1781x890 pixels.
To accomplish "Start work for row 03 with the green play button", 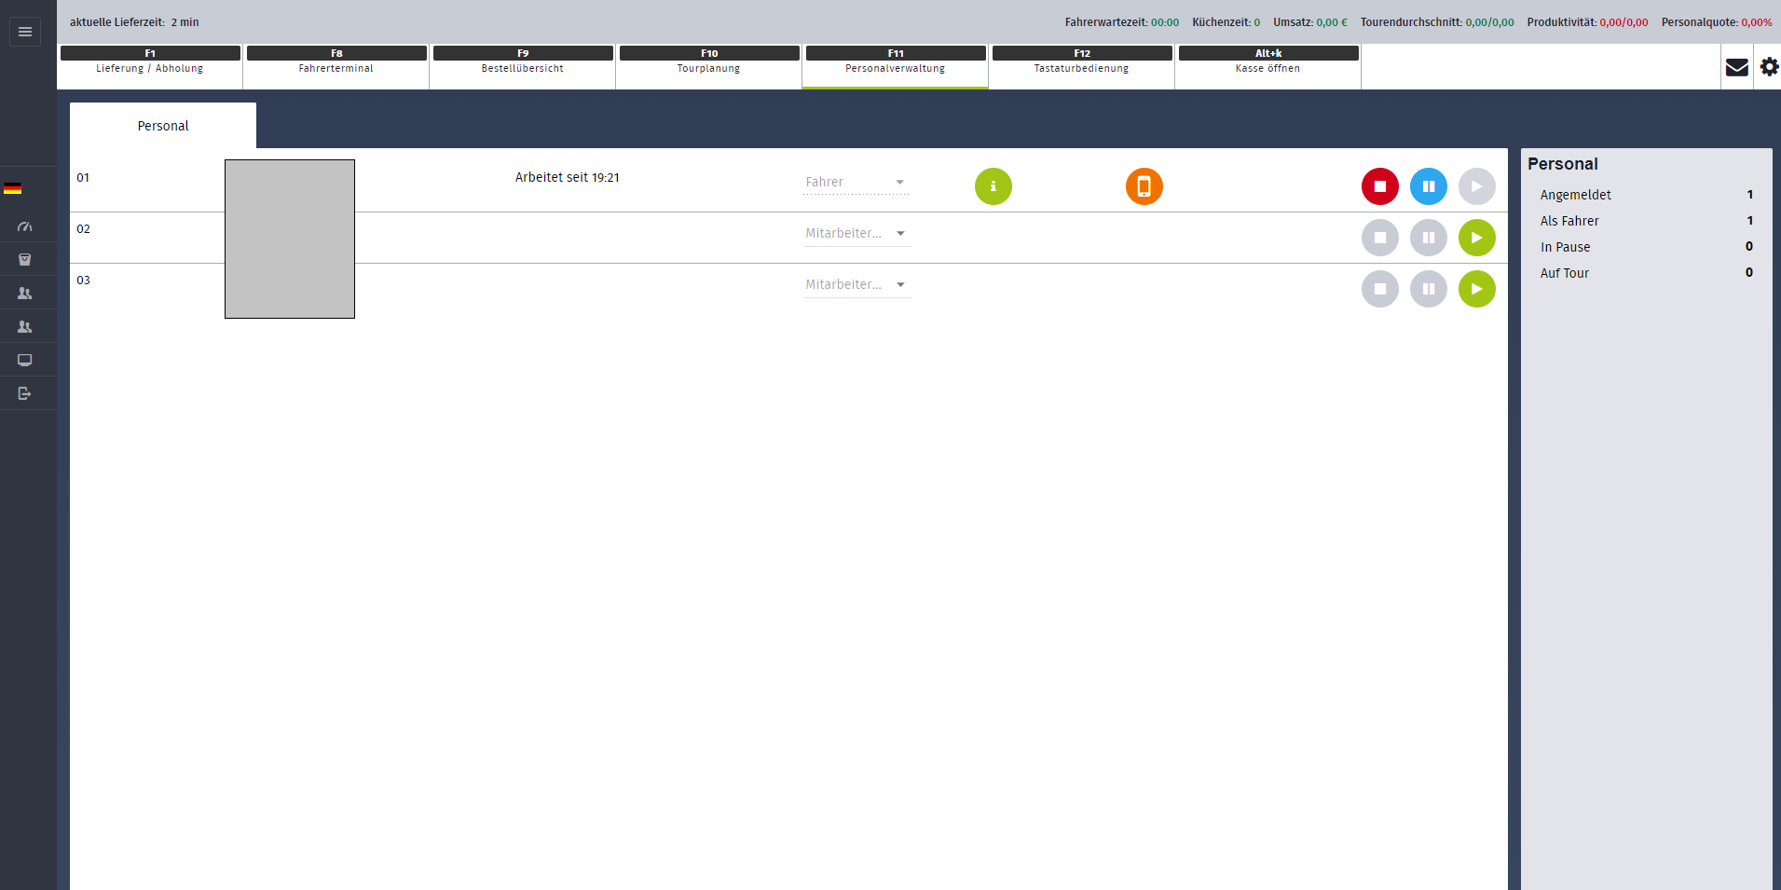I will pyautogui.click(x=1477, y=289).
